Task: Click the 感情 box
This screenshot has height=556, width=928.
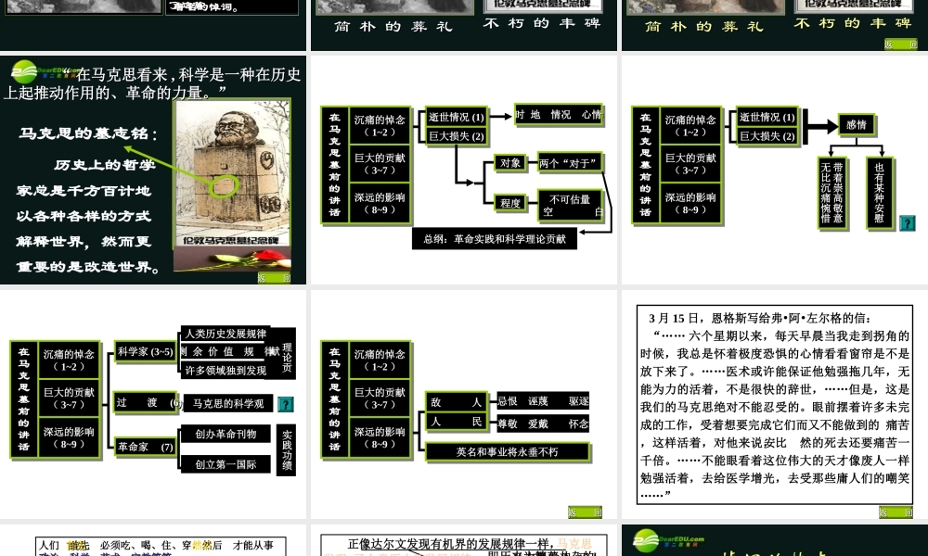Action: coord(857,125)
